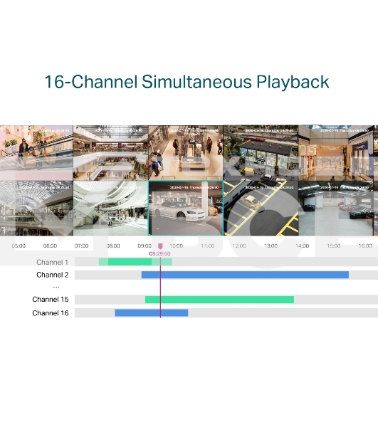The height and width of the screenshot is (427, 378).
Task: Click the 16:00 timeline tick label
Action: tap(365, 246)
